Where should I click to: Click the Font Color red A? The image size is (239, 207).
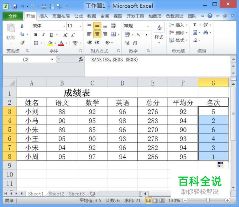coord(61,43)
